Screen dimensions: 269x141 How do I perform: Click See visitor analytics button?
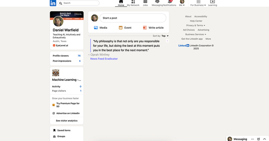67,120
